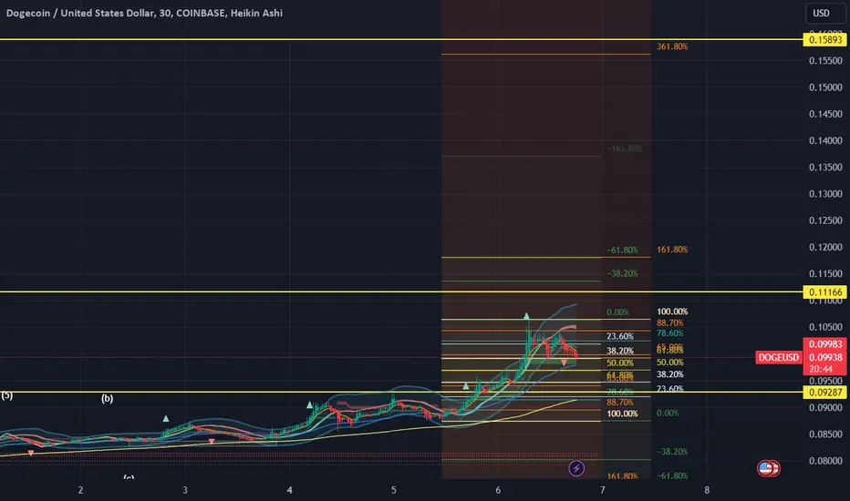
Task: Click the 0.14000 price scale value
Action: click(825, 141)
